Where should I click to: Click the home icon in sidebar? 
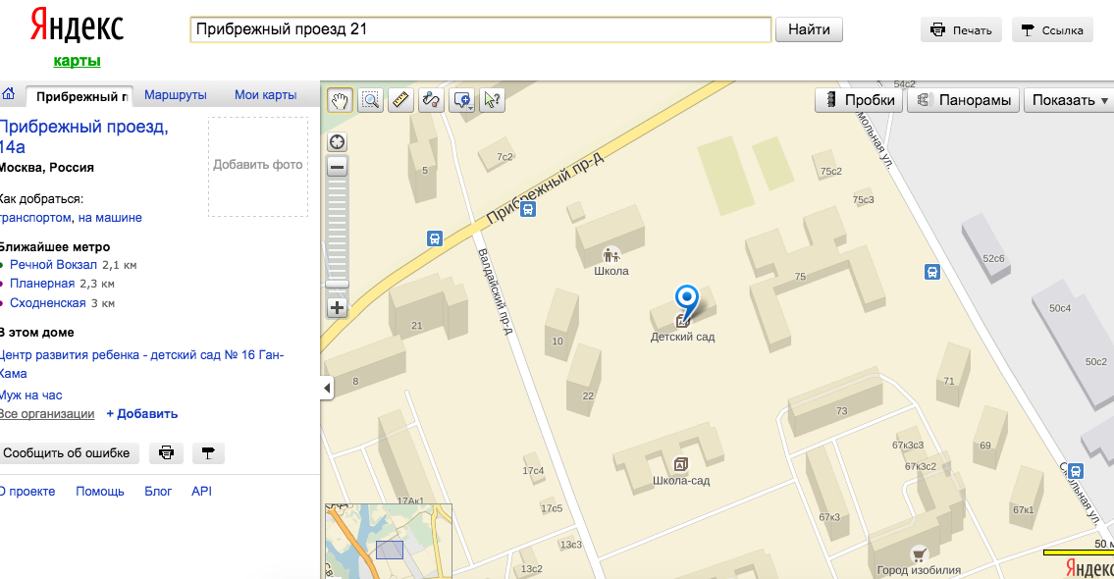point(9,94)
